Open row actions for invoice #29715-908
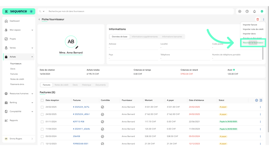 tap(260, 122)
